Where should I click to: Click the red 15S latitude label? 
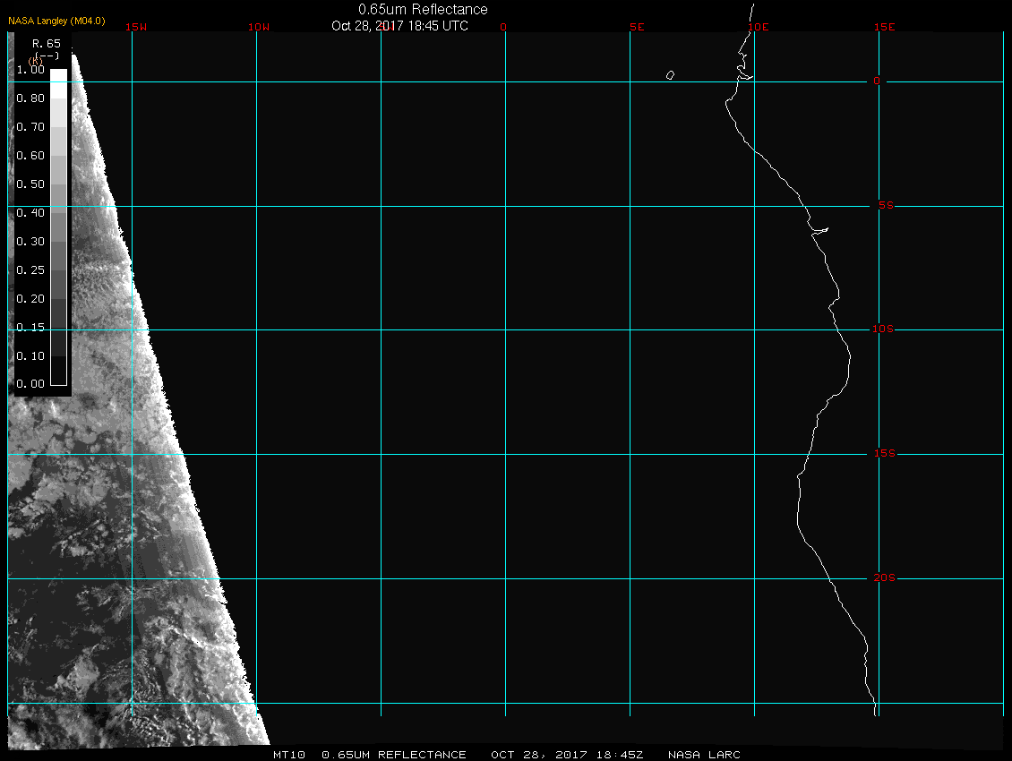pos(883,454)
